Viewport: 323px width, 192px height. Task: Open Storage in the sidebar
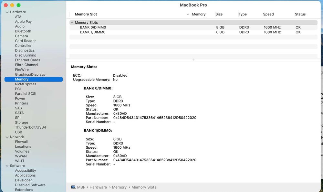(22, 123)
